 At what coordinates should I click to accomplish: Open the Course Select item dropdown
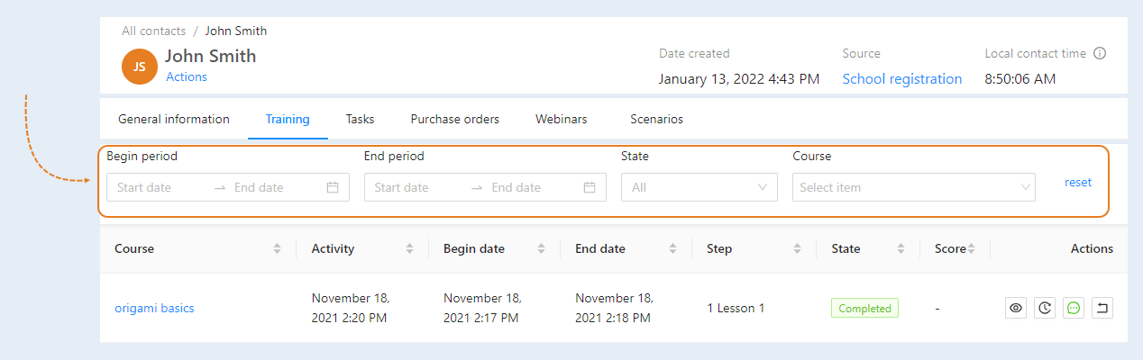click(914, 187)
